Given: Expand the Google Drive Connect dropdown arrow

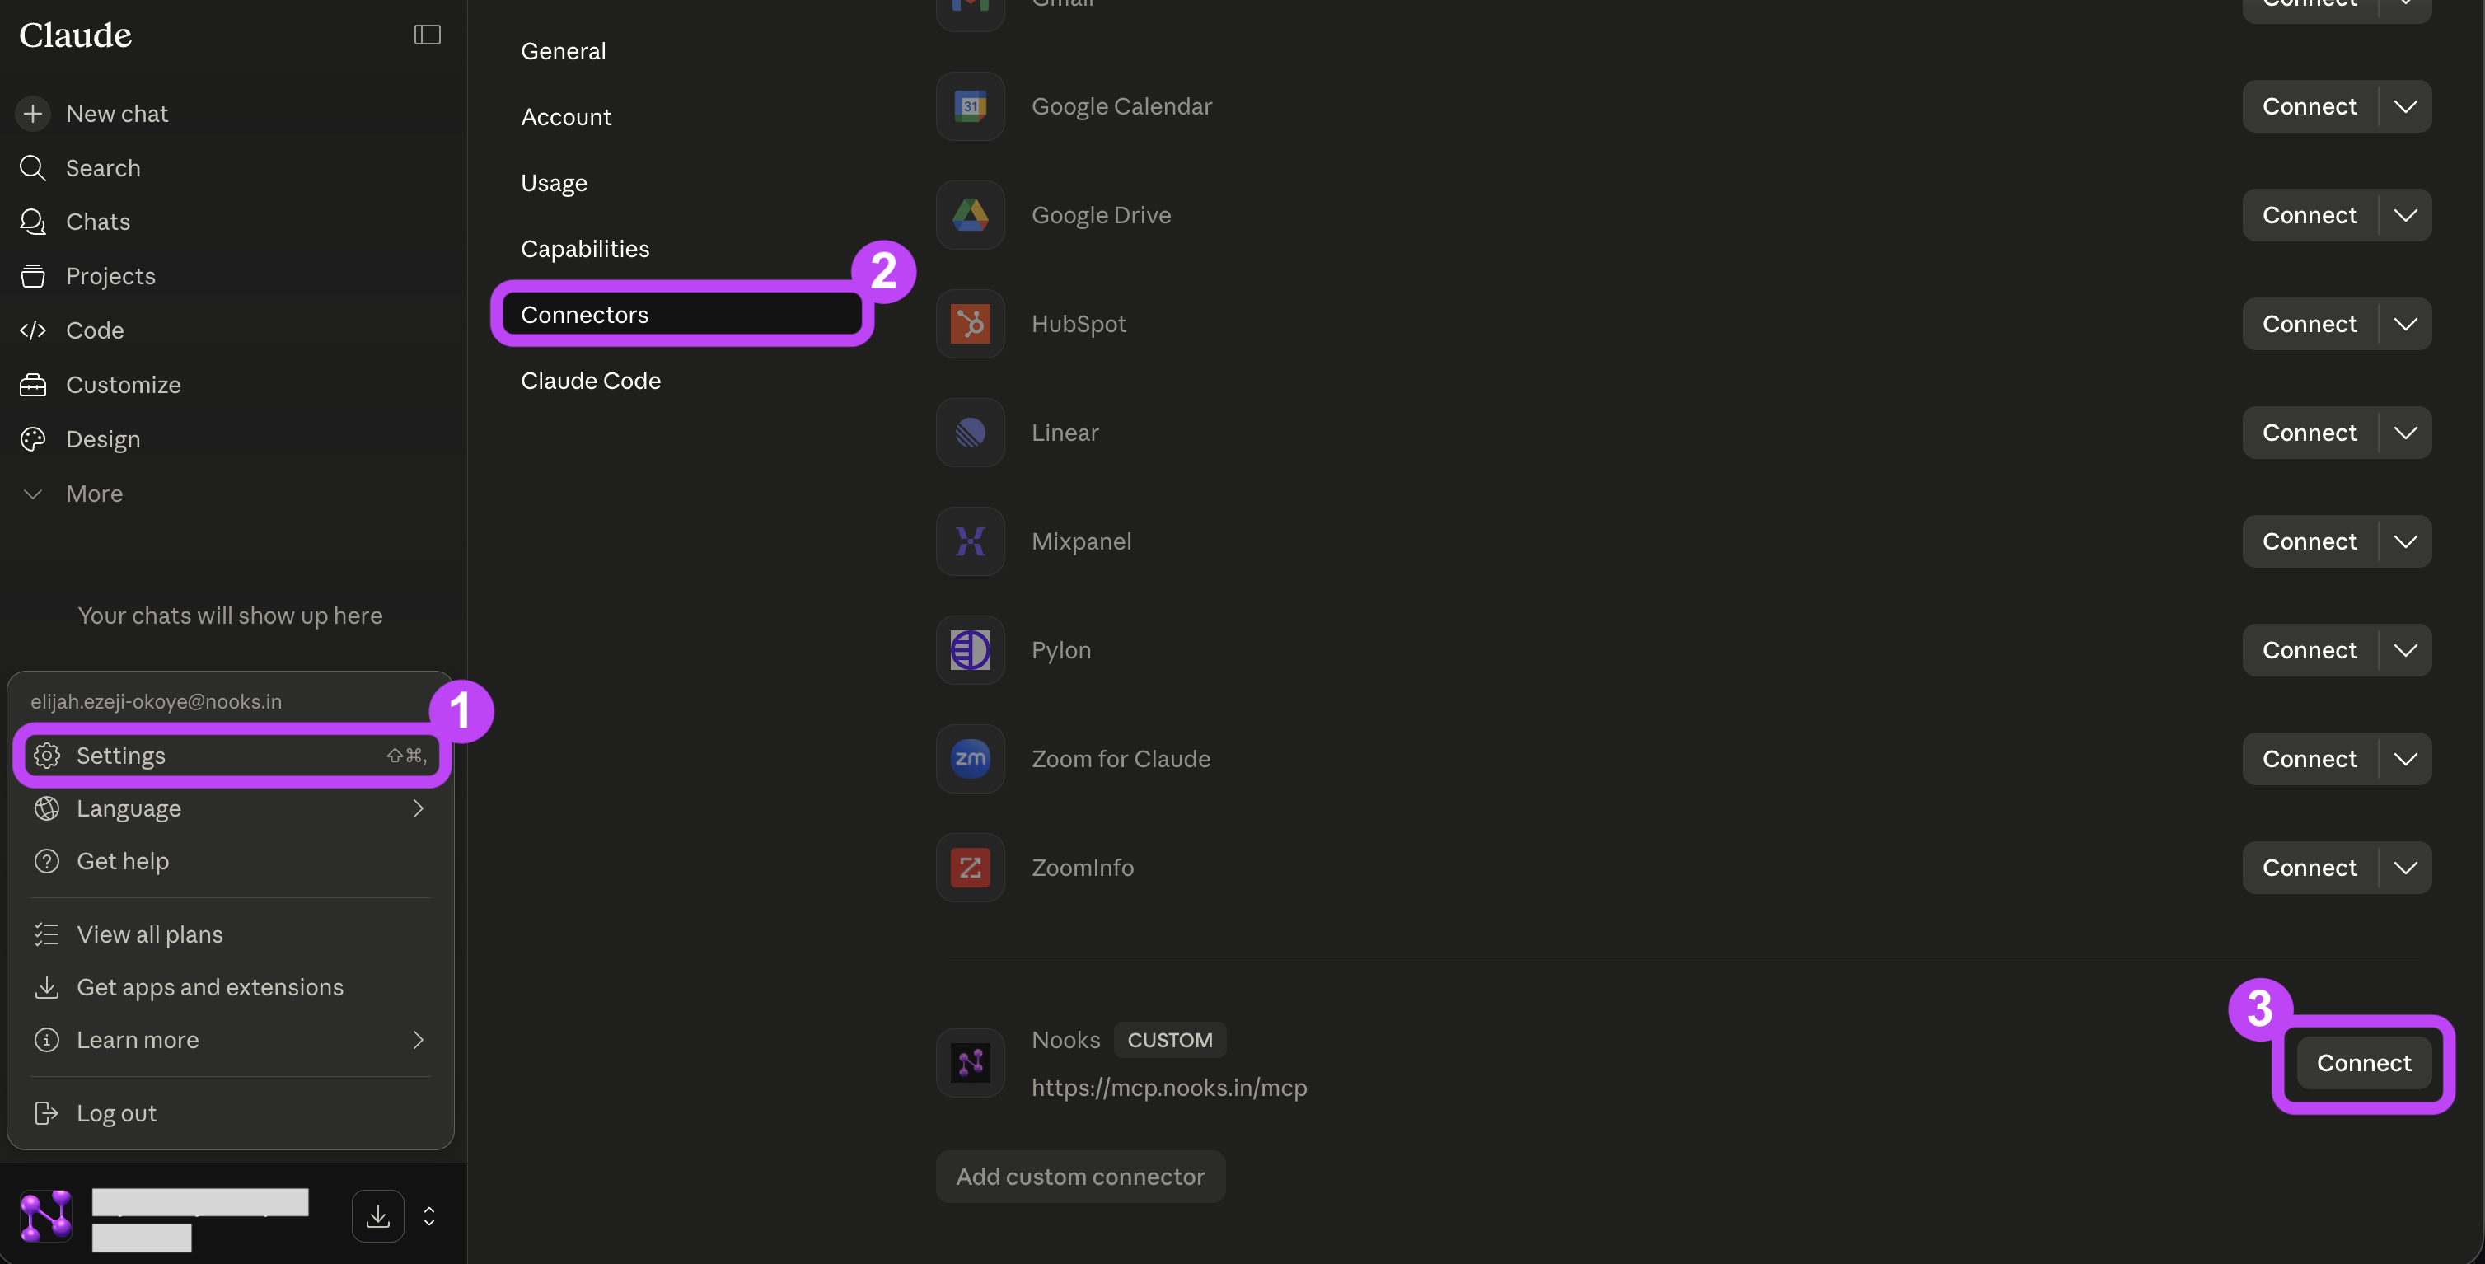Looking at the screenshot, I should point(2406,215).
